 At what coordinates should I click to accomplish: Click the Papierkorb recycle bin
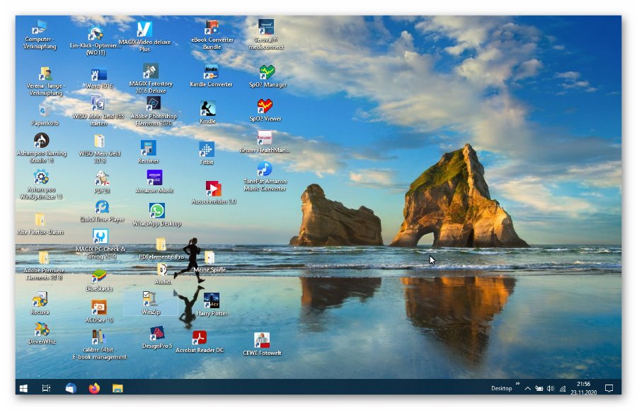(x=44, y=110)
